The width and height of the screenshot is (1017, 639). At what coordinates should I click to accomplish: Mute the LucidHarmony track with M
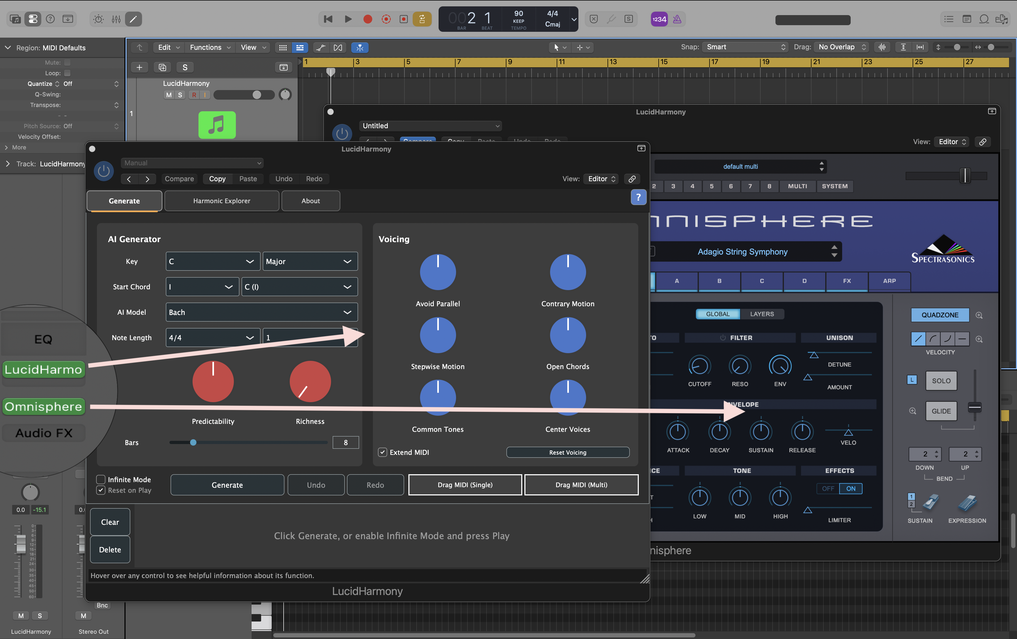(169, 95)
